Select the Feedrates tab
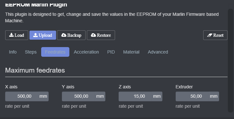 55,52
